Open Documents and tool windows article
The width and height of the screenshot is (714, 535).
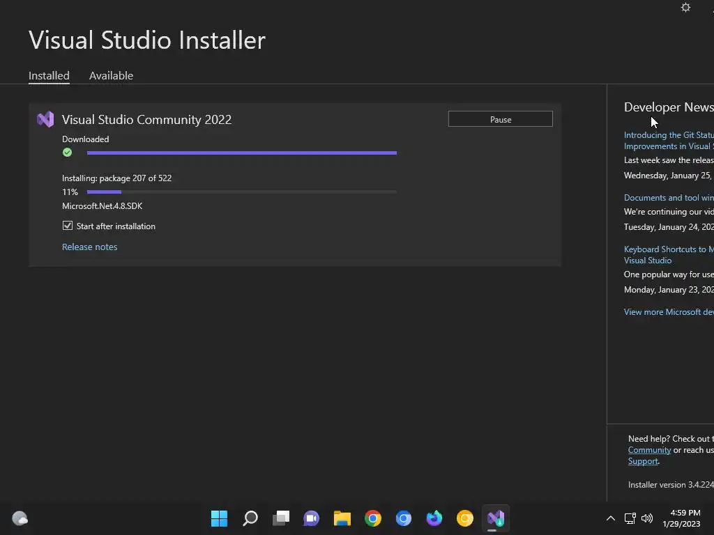tap(669, 197)
